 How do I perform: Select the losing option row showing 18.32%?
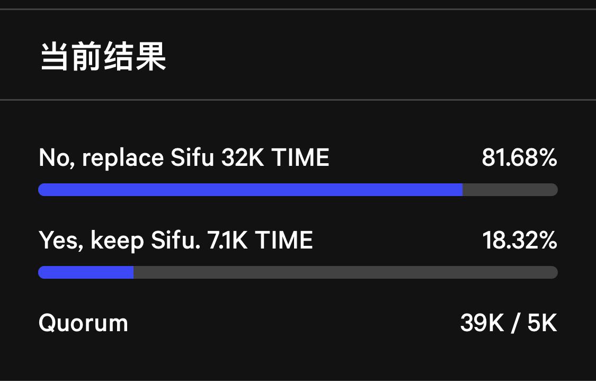(298, 254)
